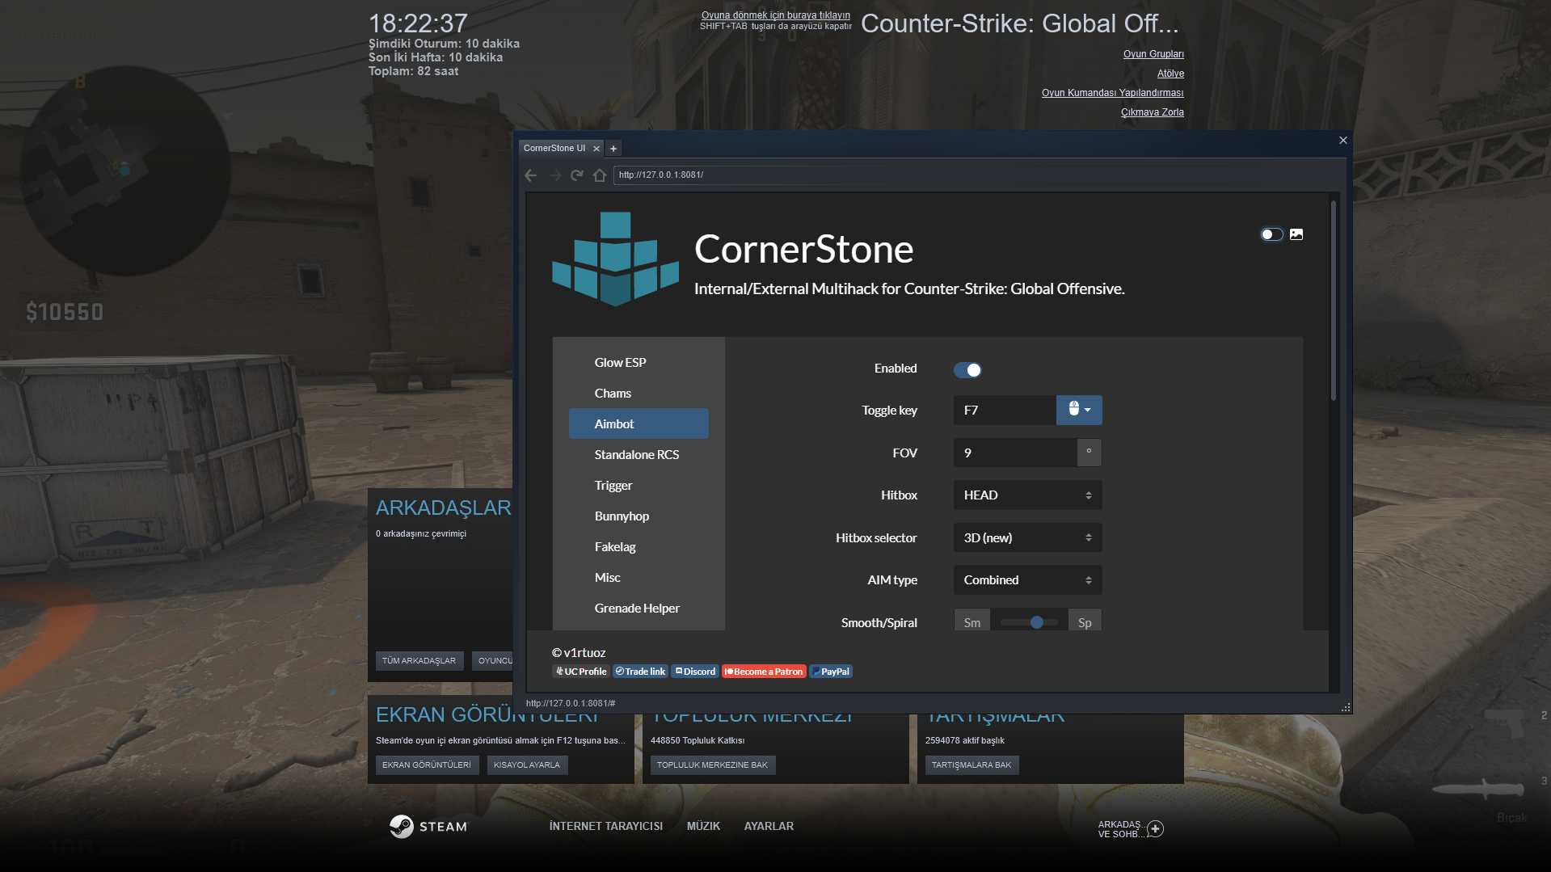This screenshot has width=1551, height=872.
Task: Select Glow ESP in the sidebar
Action: [x=639, y=363]
